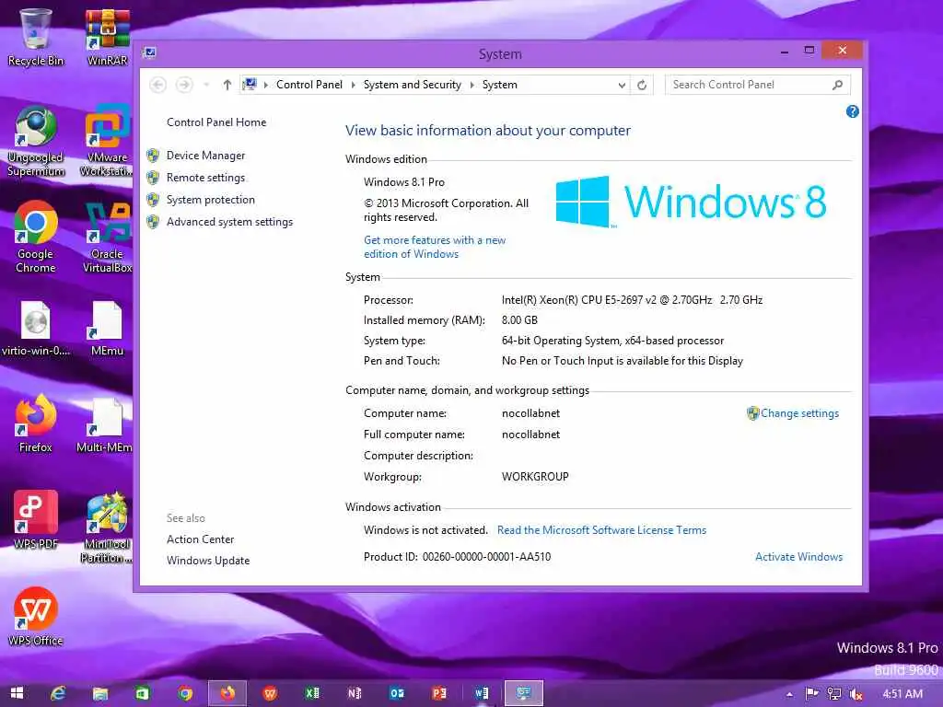Open Device Manager from the left pane
Image resolution: width=943 pixels, height=707 pixels.
click(205, 156)
